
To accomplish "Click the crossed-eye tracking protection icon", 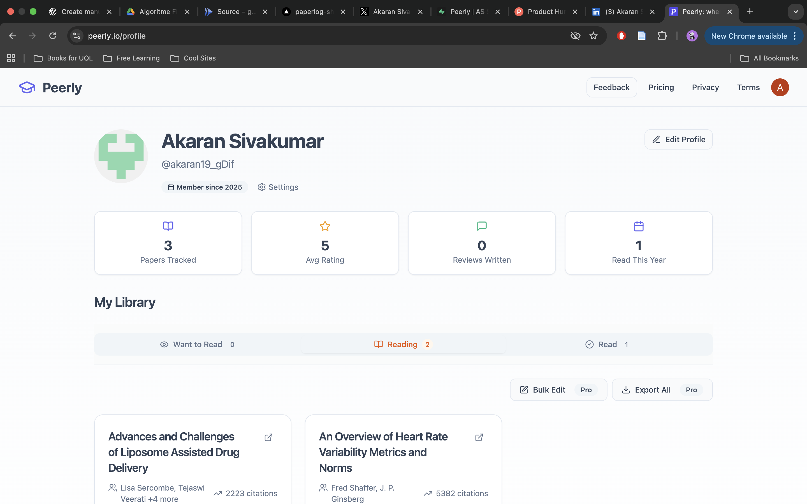I will [575, 36].
